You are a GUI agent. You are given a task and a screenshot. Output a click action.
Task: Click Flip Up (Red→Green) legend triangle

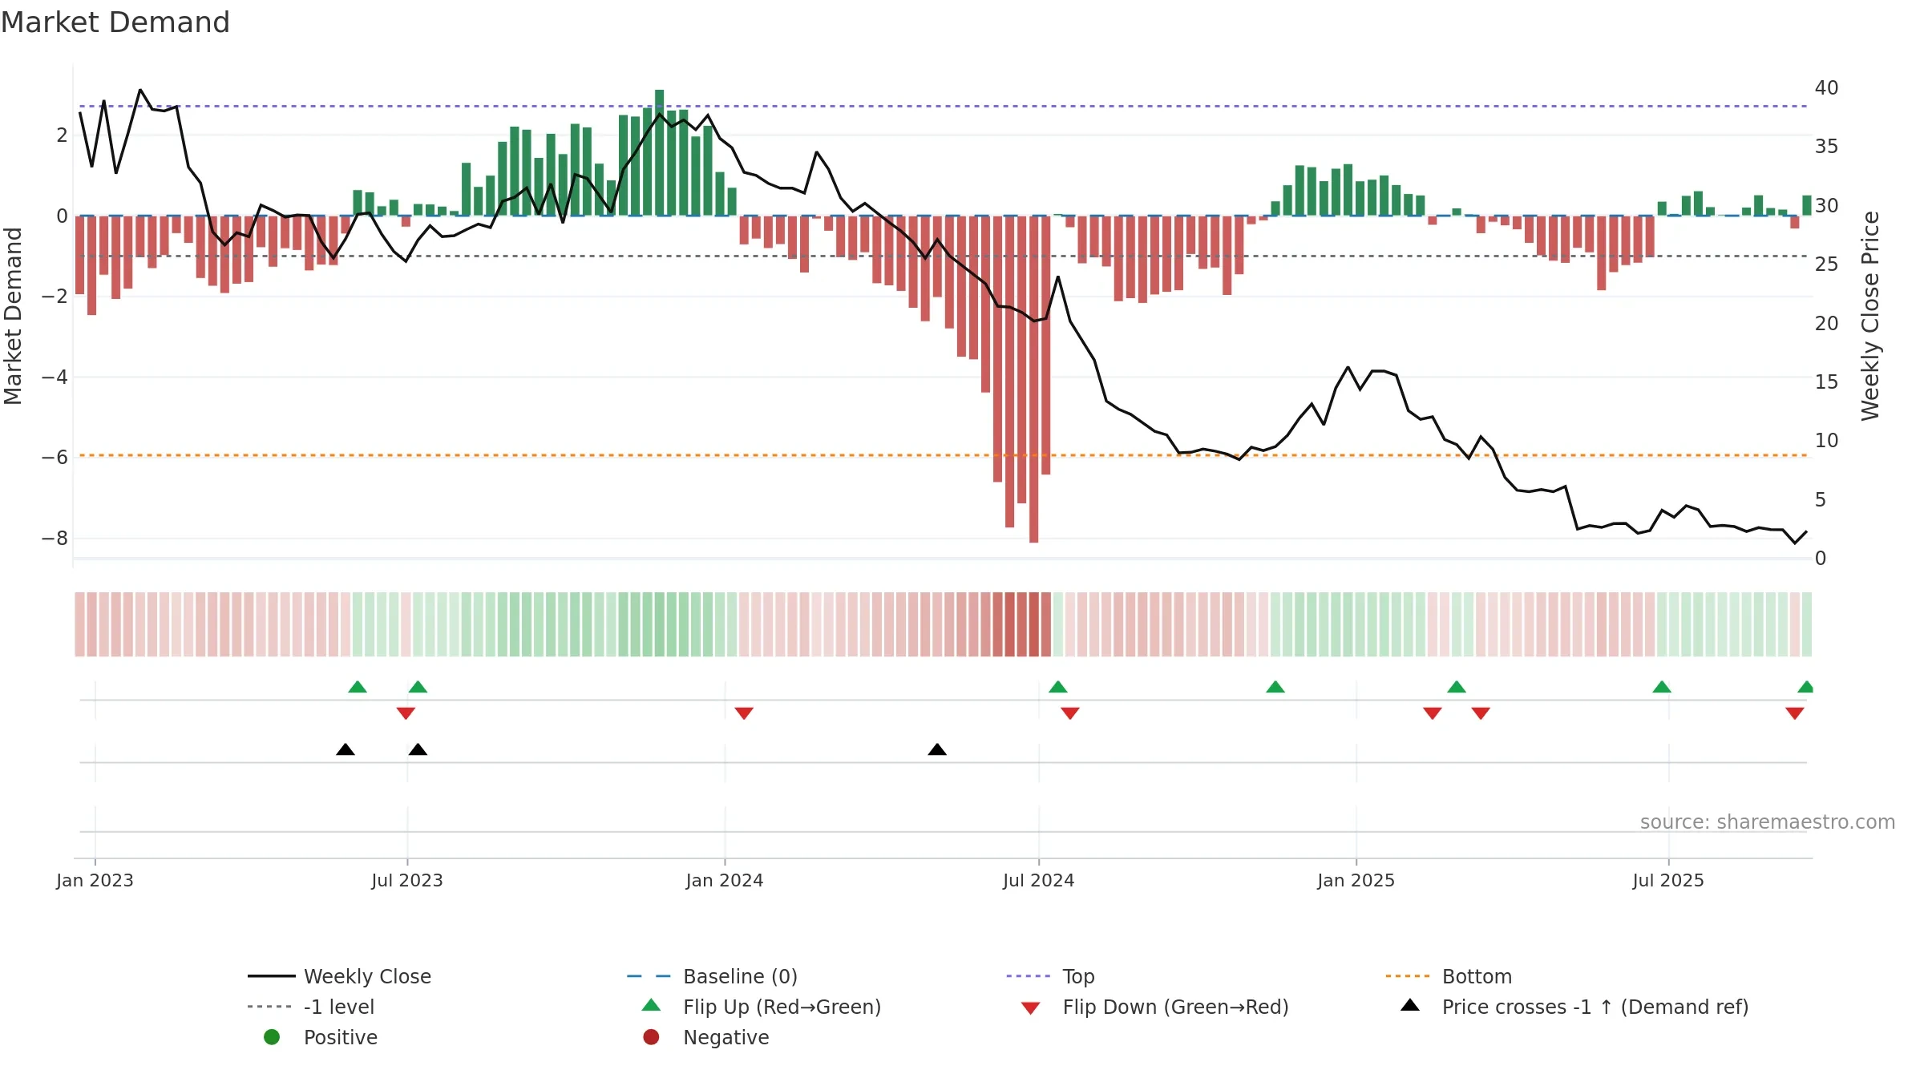(652, 1005)
